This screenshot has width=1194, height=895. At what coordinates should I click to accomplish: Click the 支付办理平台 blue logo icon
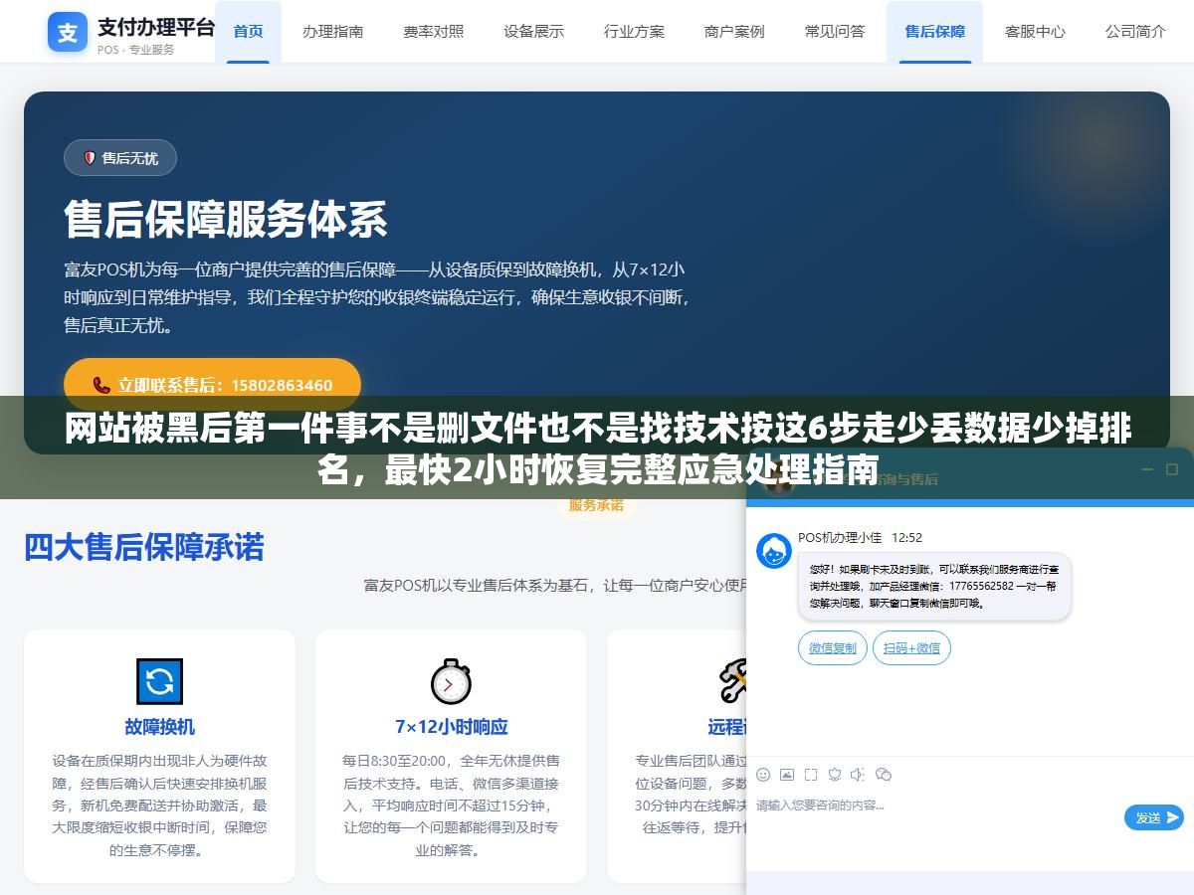[x=68, y=33]
